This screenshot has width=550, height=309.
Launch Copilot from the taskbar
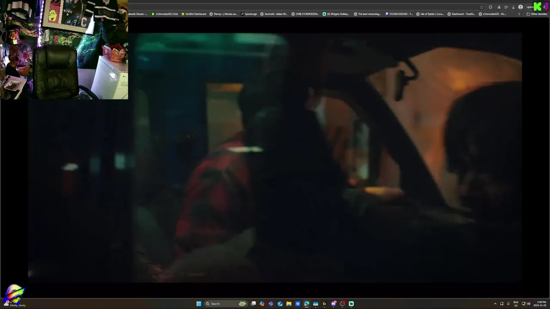(262, 304)
